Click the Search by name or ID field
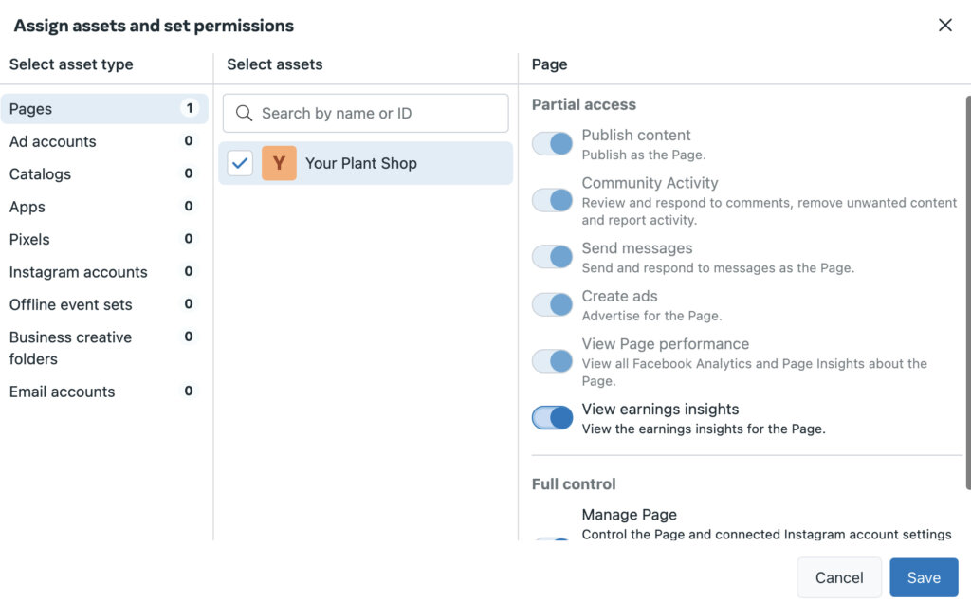Screen dimensions: 971x602 [x=379, y=113]
